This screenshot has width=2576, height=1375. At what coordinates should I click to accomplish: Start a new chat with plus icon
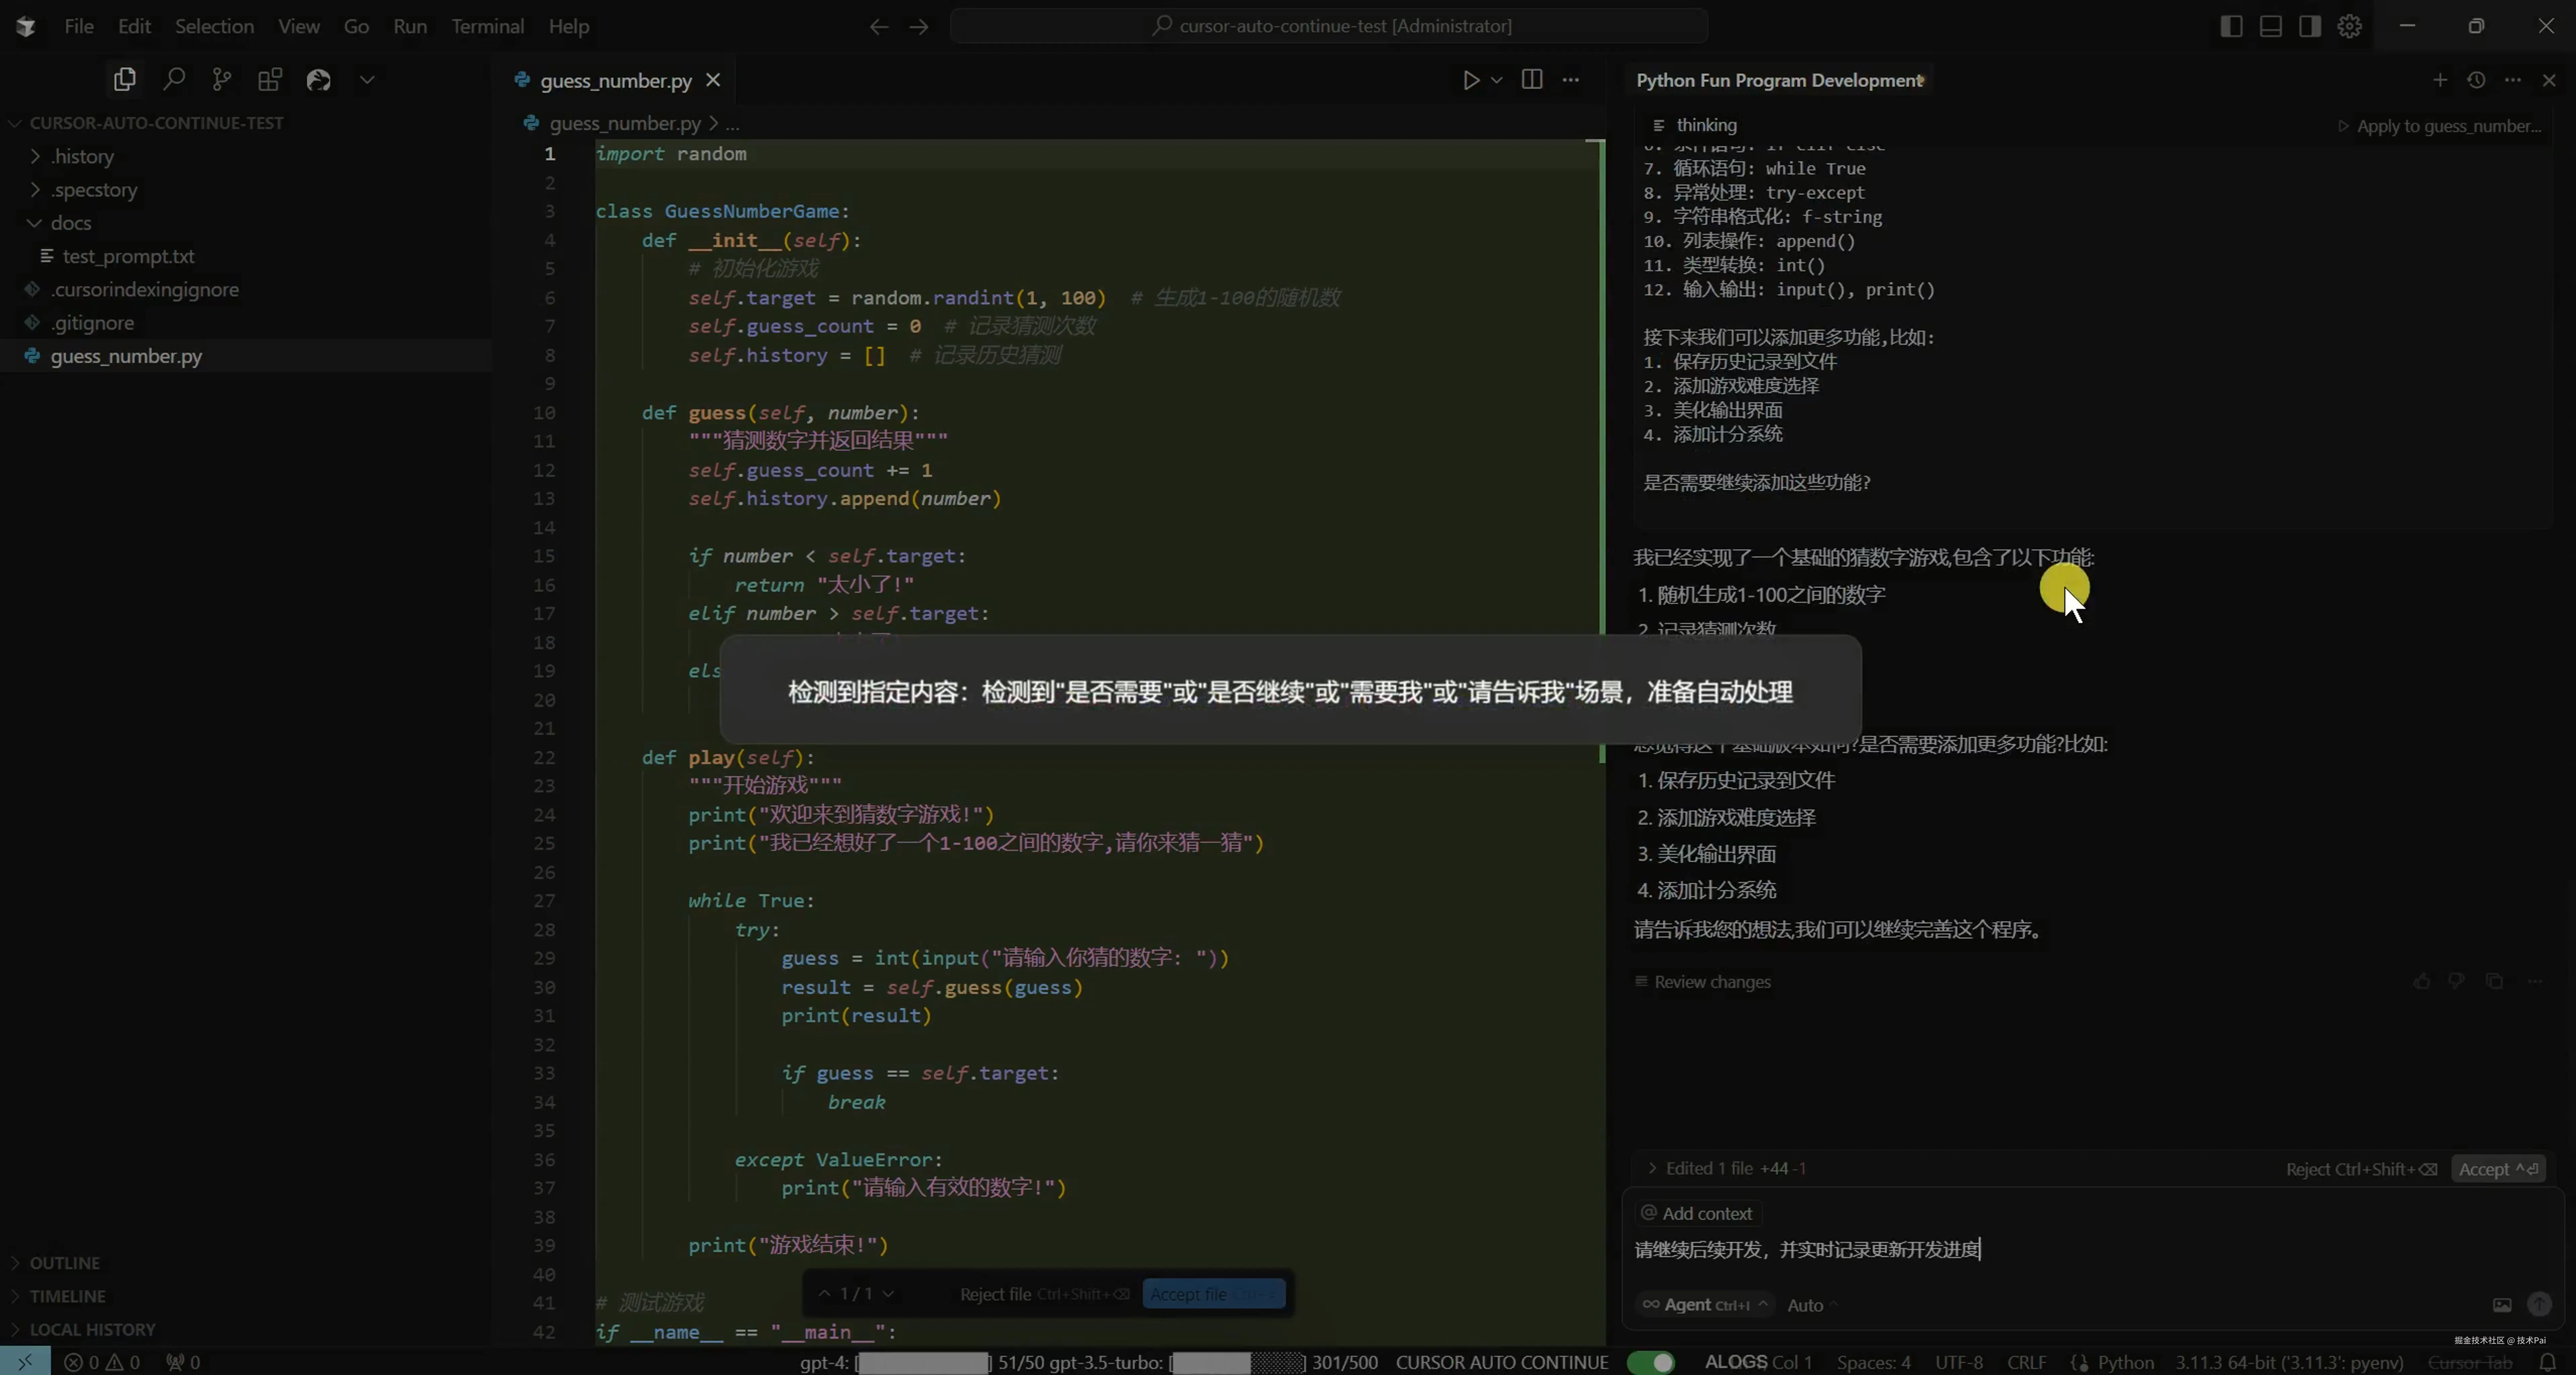[2440, 80]
